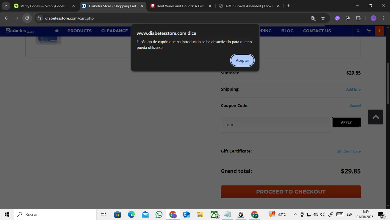Click the home icon in site navigation

[57, 31]
